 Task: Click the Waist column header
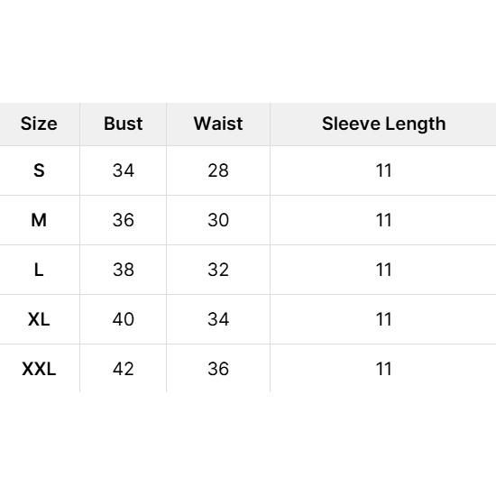(218, 124)
